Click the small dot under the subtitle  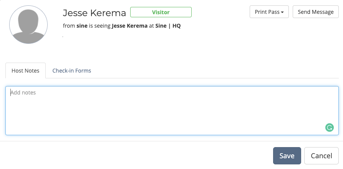pyautogui.click(x=63, y=37)
